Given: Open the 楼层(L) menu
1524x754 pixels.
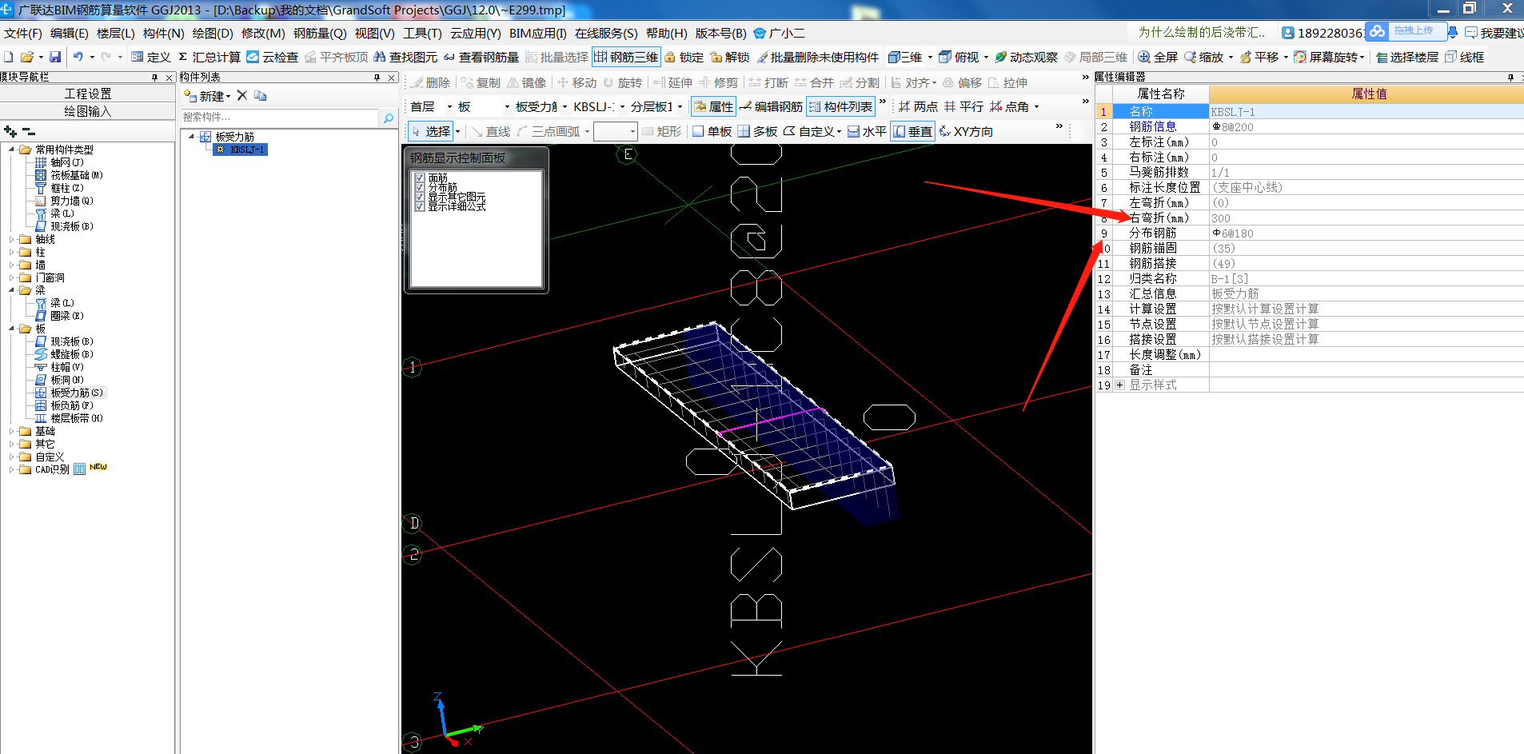Looking at the screenshot, I should click(x=116, y=34).
